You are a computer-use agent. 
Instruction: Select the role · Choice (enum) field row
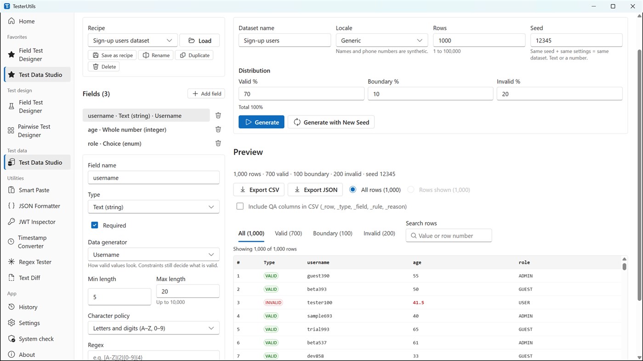tap(146, 143)
